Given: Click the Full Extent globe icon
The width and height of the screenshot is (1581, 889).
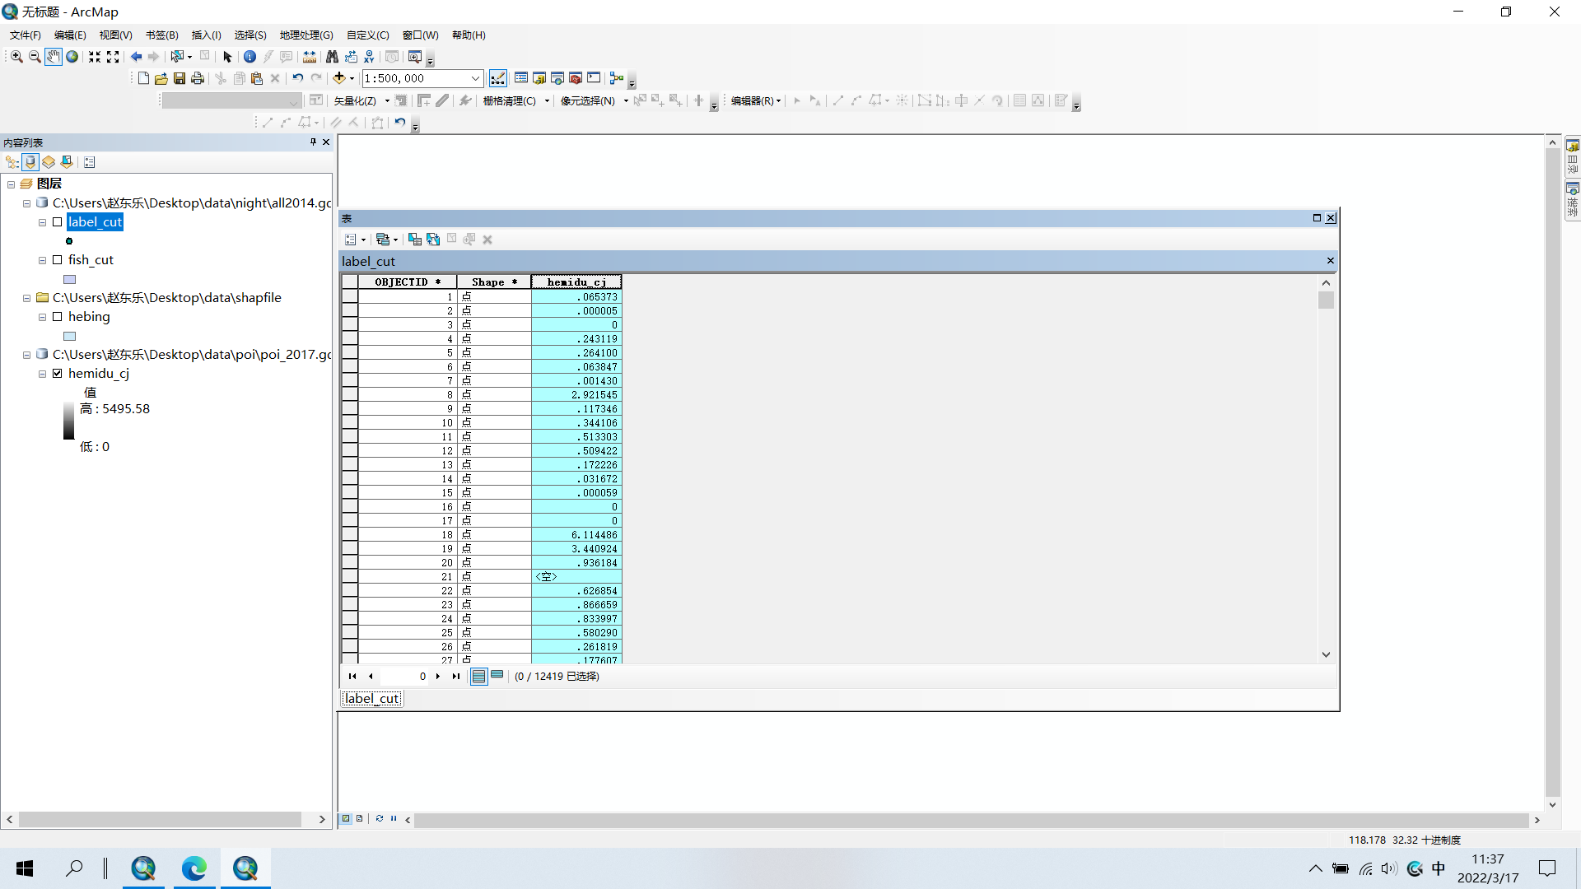Looking at the screenshot, I should pos(72,57).
